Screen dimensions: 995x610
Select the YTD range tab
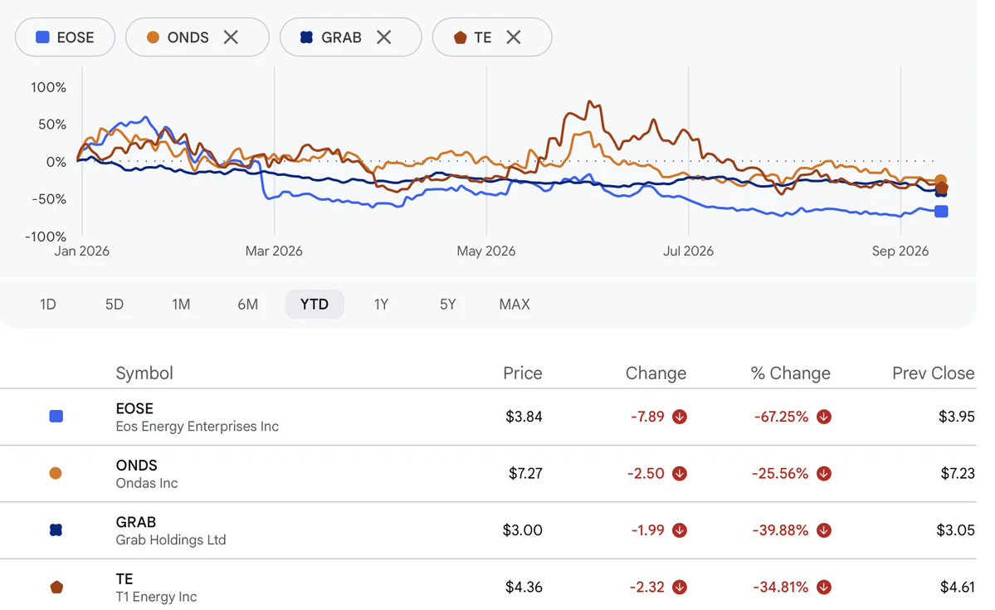[315, 304]
